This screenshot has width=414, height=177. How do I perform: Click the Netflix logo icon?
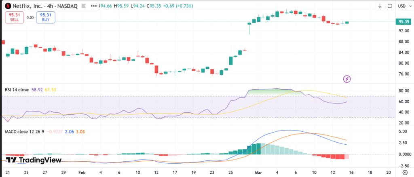pos(8,6)
